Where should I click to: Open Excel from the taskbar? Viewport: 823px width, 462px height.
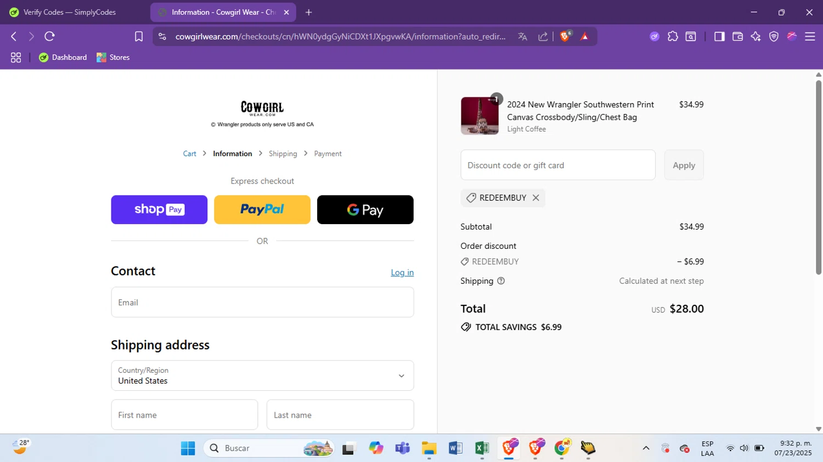pyautogui.click(x=482, y=448)
